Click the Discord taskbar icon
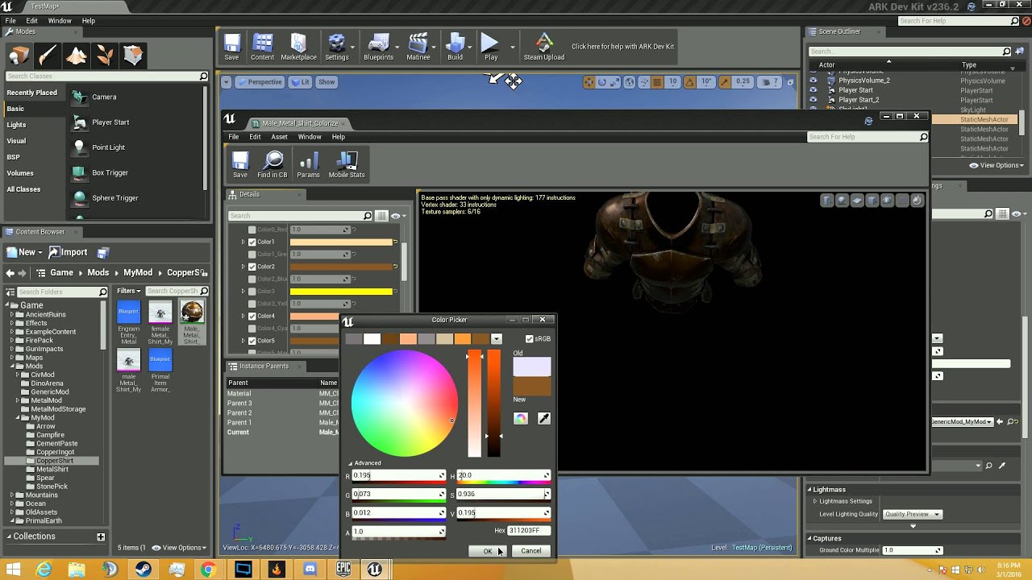The image size is (1032, 580). coord(309,570)
